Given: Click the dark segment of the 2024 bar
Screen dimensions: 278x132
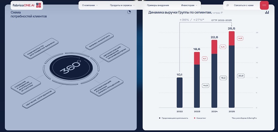Looking at the screenshot, I should 214,81.
